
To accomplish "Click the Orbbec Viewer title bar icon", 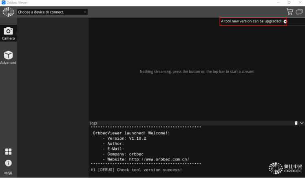I will point(4,2).
